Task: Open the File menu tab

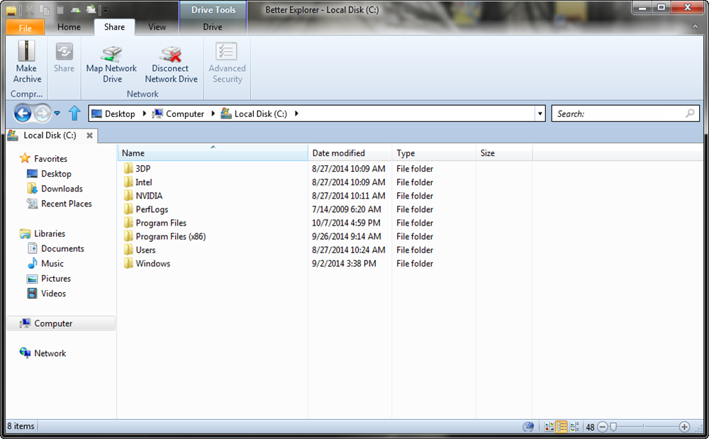Action: coord(26,28)
